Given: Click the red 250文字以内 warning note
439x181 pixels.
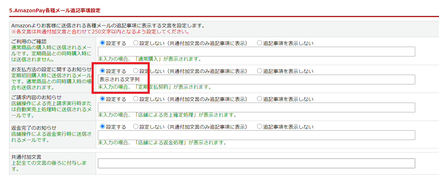Looking at the screenshot, I should 100,32.
